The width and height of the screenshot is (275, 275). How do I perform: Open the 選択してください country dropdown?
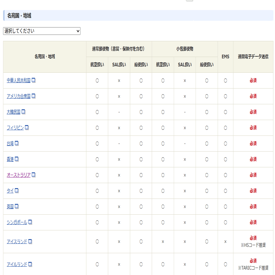tap(42, 31)
